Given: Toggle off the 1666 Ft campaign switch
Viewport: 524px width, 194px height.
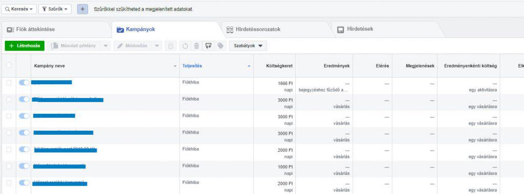Looking at the screenshot, I should click(24, 83).
